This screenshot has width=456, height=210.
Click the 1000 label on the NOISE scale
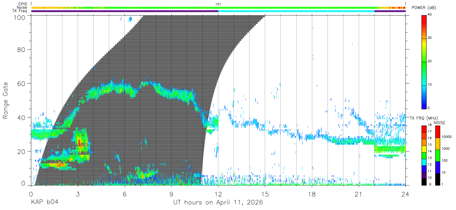point(445,149)
